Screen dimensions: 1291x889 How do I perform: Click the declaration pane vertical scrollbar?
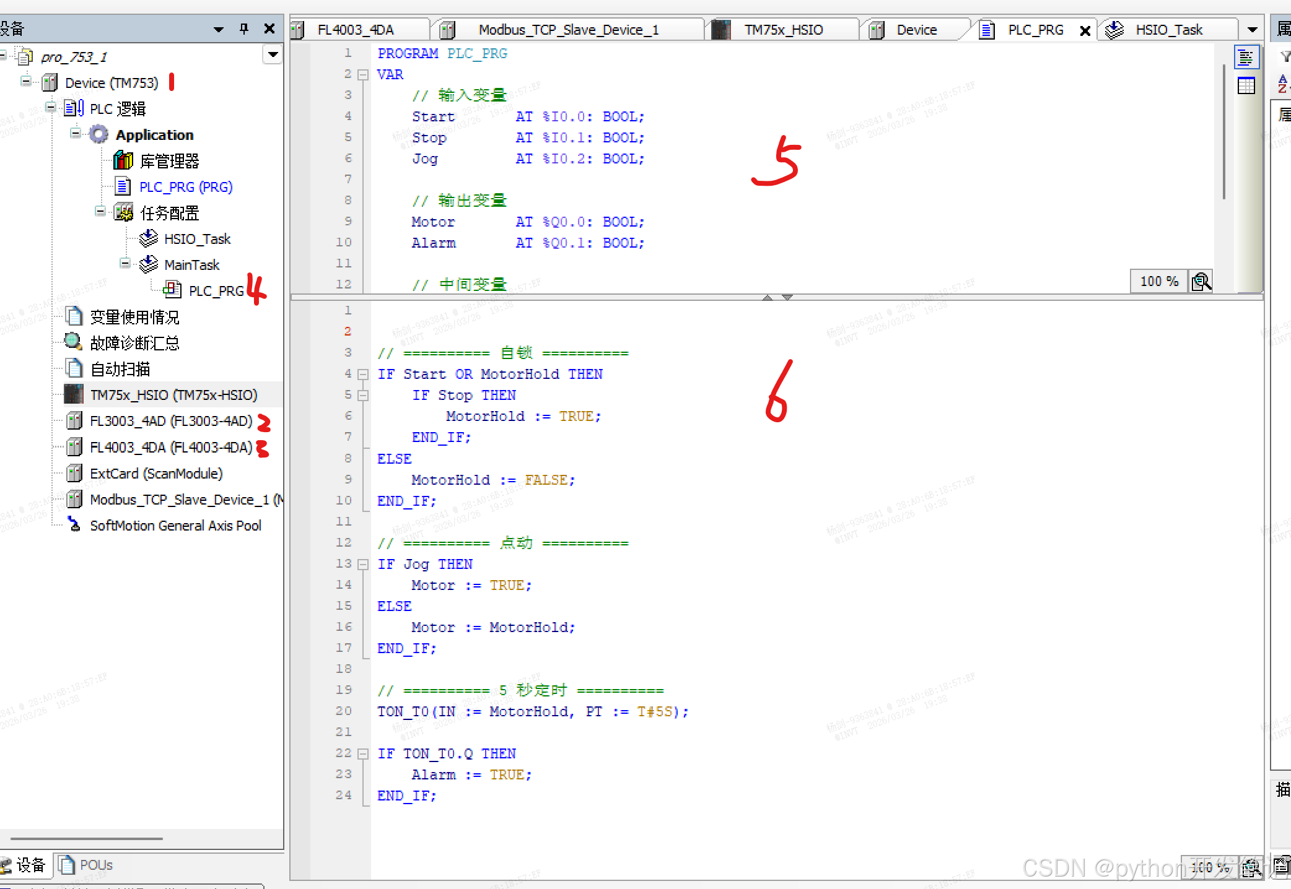click(1223, 131)
